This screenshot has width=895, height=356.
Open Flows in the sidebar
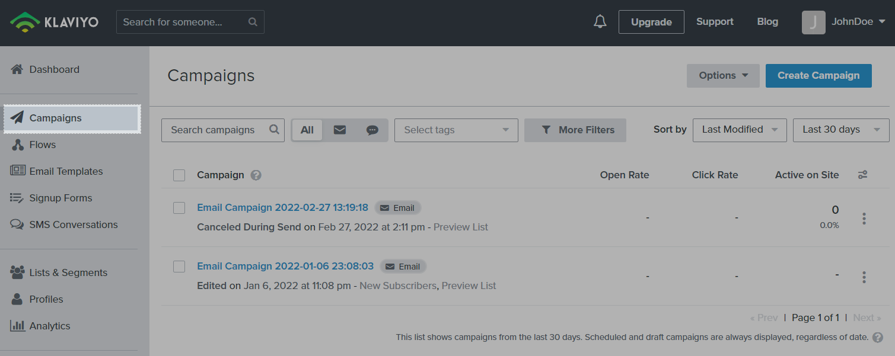click(43, 145)
